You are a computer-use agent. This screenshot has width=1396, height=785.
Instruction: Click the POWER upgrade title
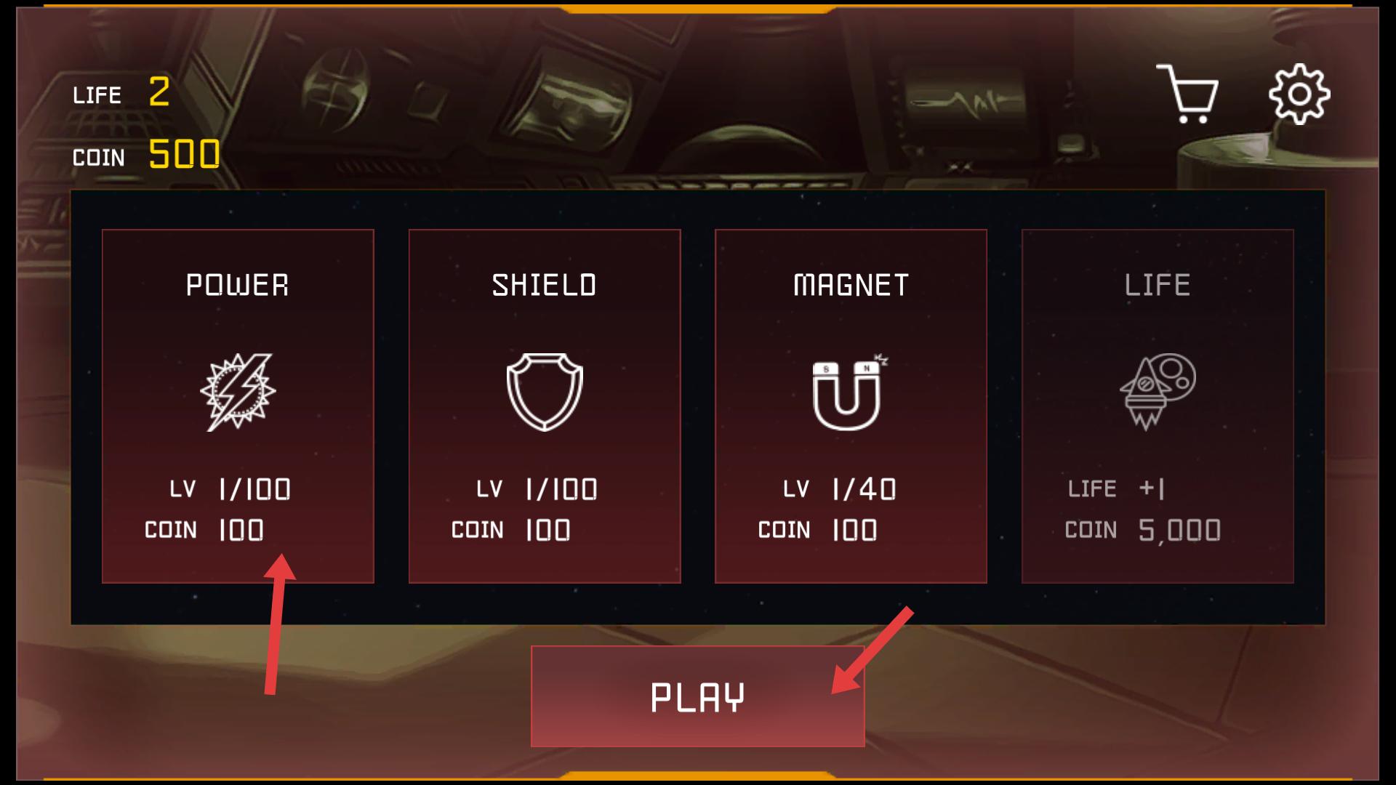point(238,285)
